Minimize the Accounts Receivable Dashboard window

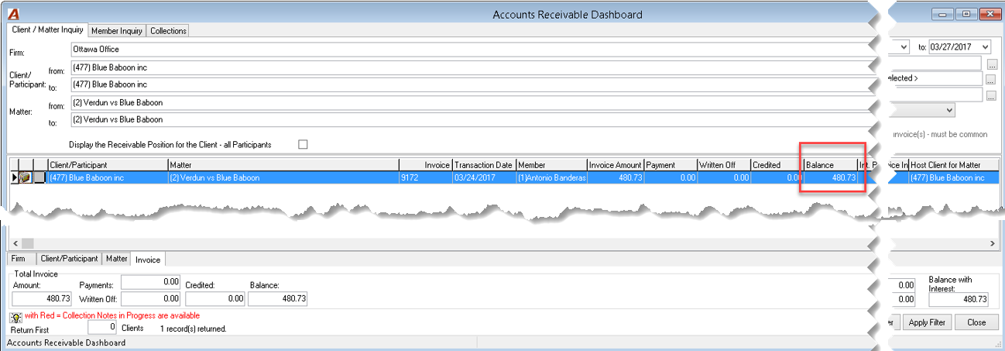tap(942, 13)
